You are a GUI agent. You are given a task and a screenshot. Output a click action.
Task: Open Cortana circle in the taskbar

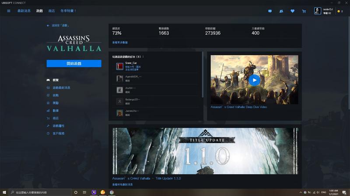pos(76,192)
